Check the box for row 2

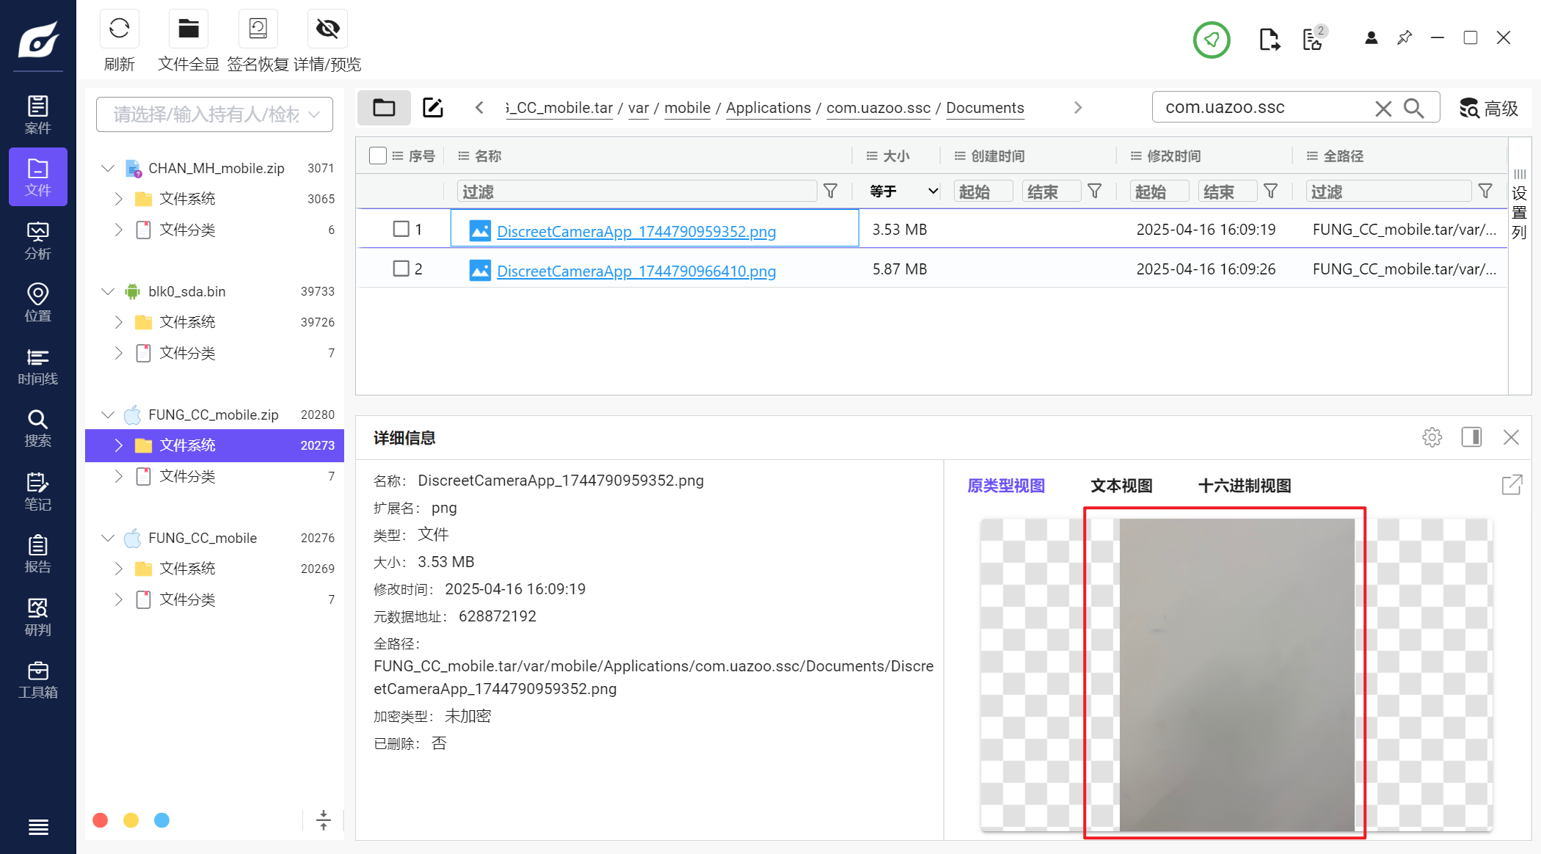[401, 269]
